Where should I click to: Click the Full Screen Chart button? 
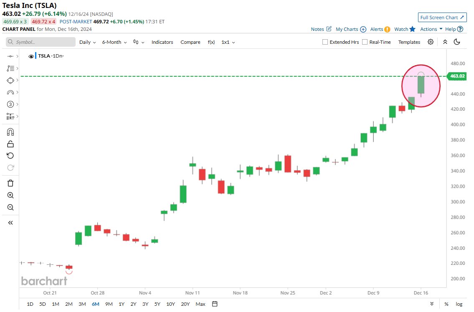coord(442,18)
